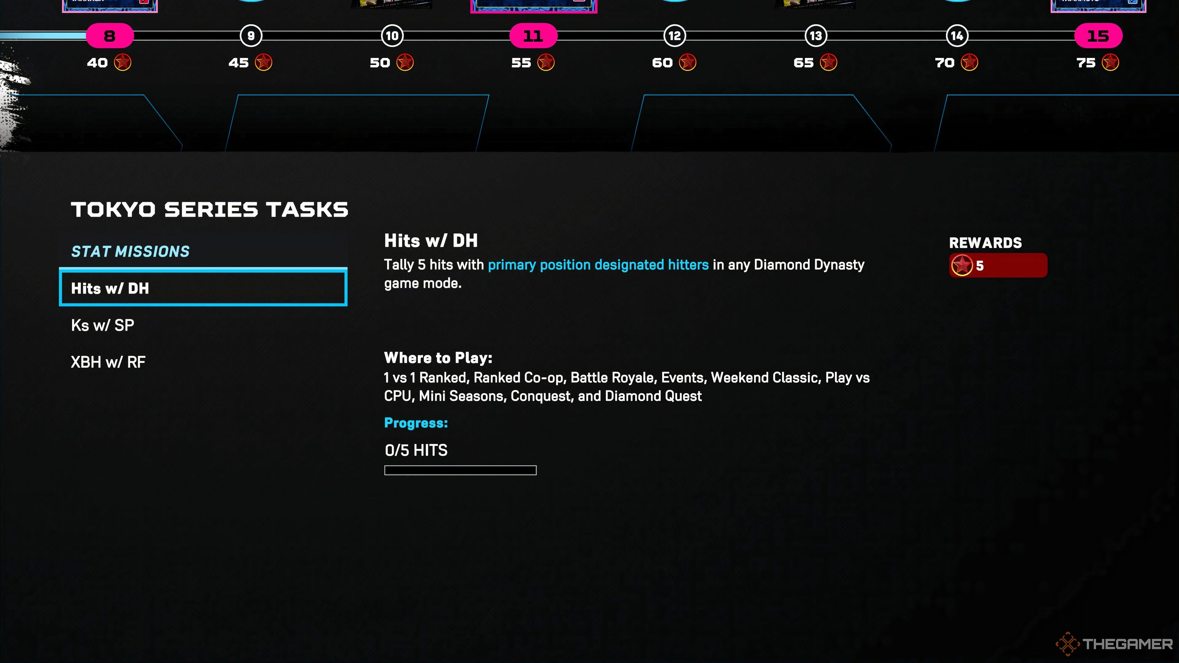Click the level 9 circle marker
This screenshot has height=663, width=1179.
[x=251, y=36]
